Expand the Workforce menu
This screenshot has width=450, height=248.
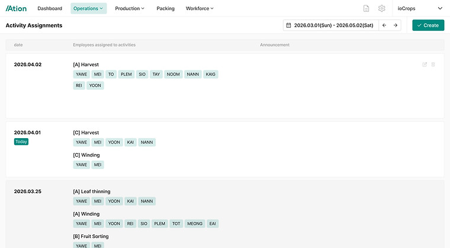(200, 9)
